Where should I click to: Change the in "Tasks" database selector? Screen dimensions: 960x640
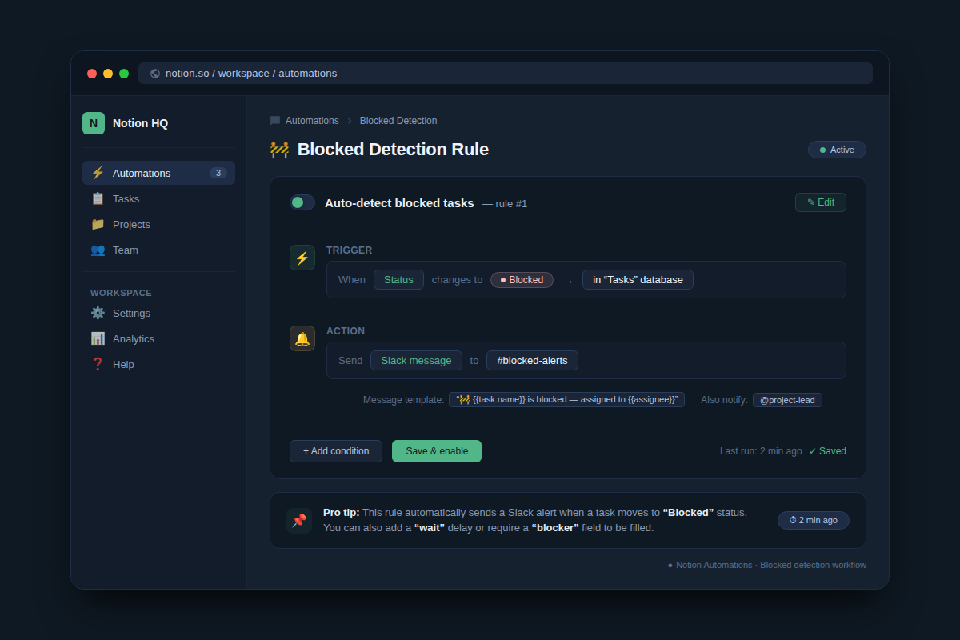pyautogui.click(x=638, y=280)
